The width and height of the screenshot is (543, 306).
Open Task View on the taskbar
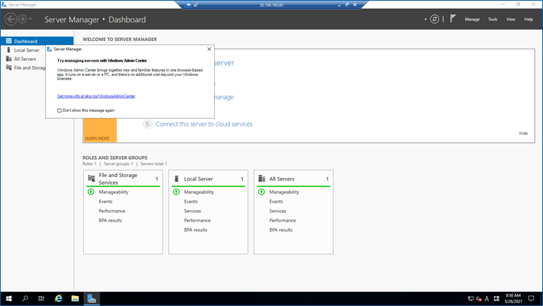(x=42, y=298)
